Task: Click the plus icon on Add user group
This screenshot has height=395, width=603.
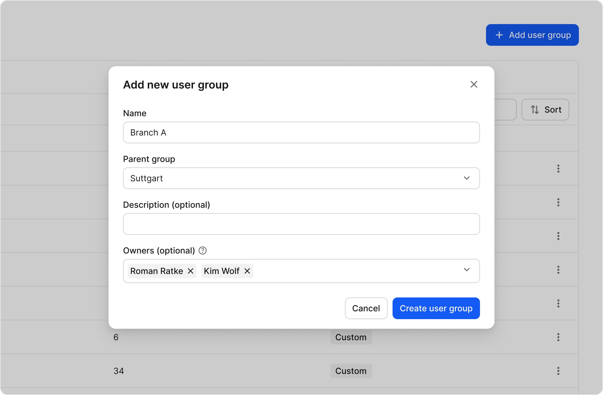Action: click(x=499, y=35)
